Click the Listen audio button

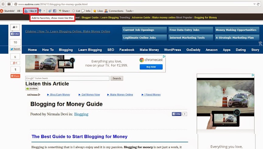point(32,88)
